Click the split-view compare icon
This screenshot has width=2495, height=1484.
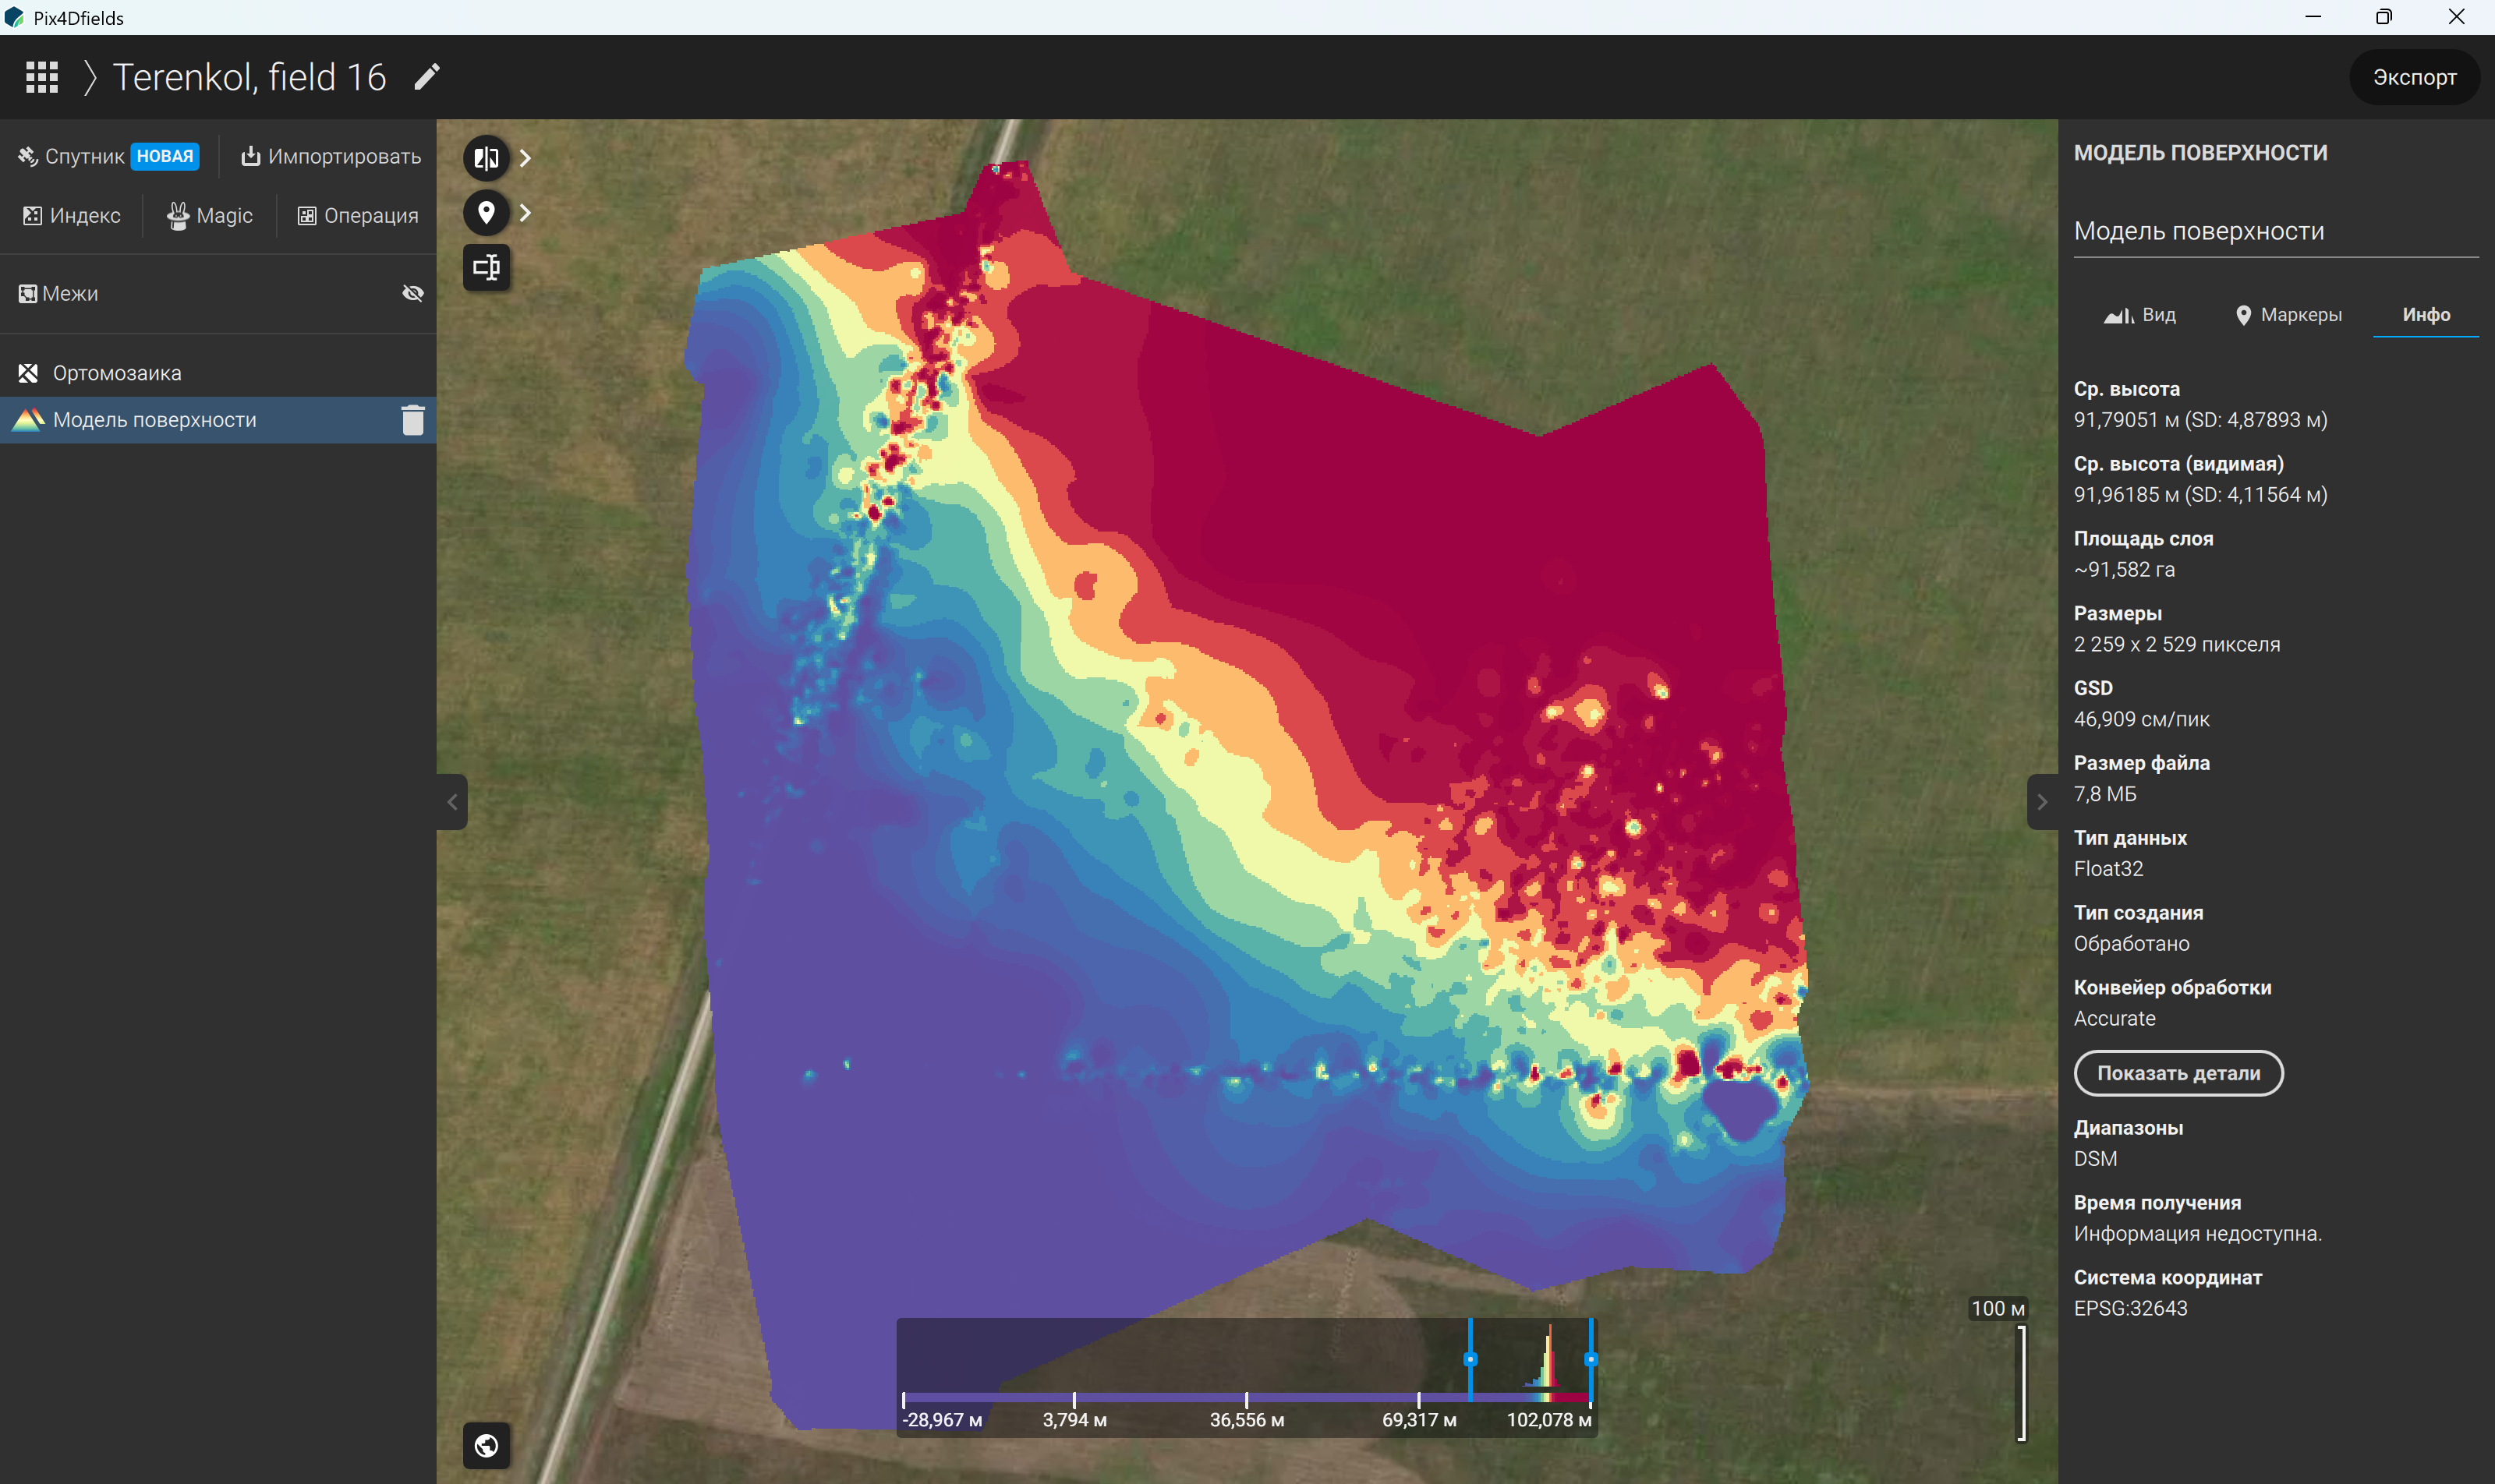487,158
